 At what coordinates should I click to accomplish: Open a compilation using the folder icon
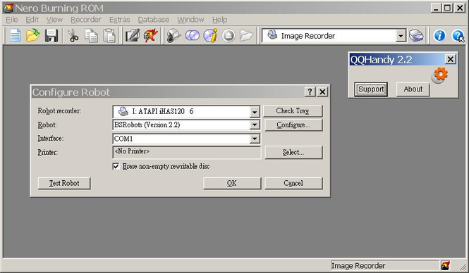pyautogui.click(x=33, y=36)
